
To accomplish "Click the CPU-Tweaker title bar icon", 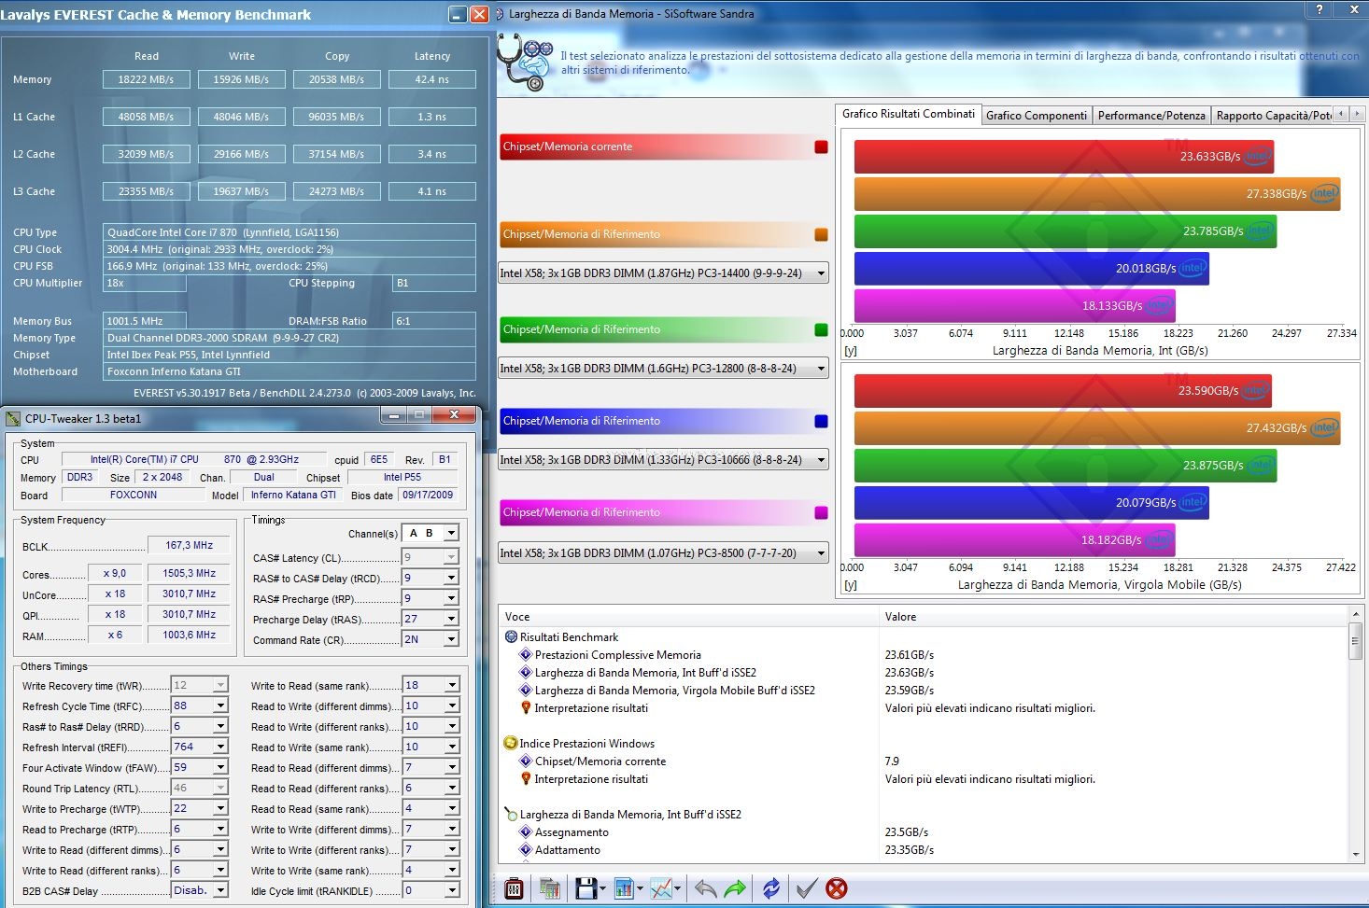I will [x=13, y=418].
